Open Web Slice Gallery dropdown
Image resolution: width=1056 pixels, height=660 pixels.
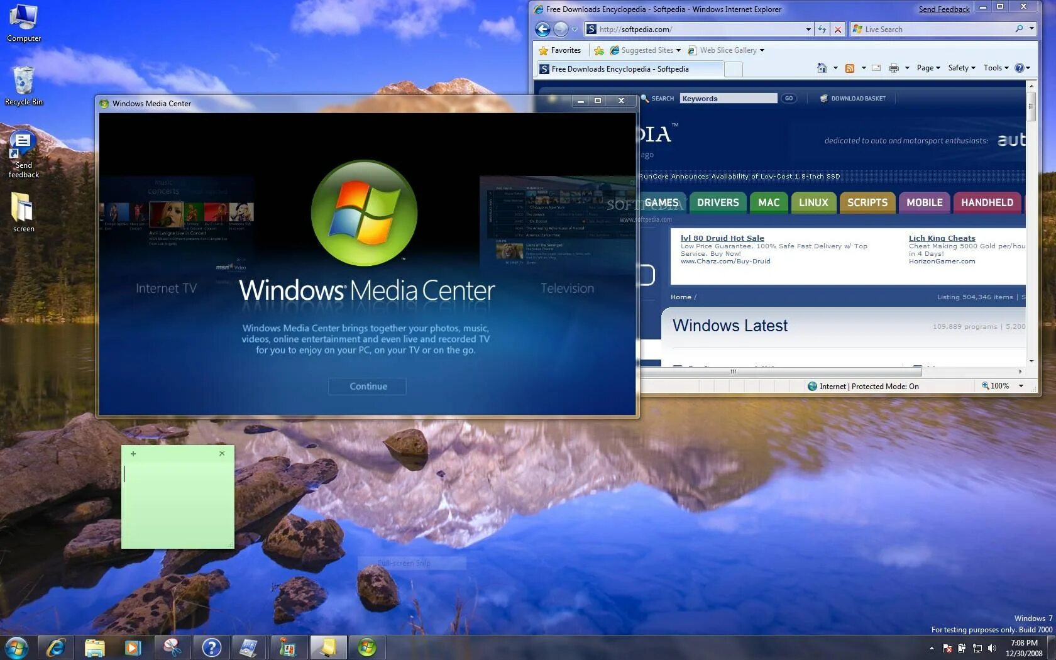(x=726, y=50)
